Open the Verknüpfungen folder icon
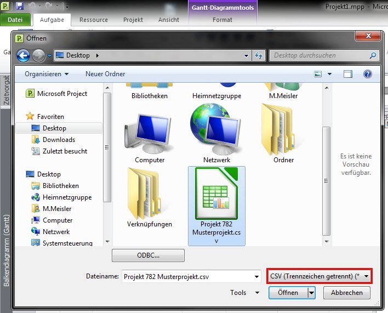 (x=150, y=197)
